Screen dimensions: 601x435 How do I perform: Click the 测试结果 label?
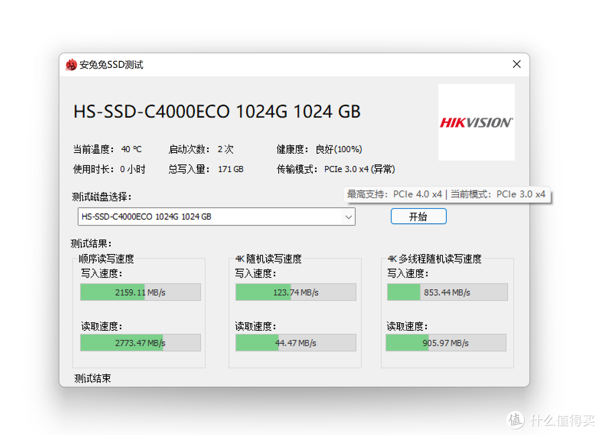tap(91, 243)
